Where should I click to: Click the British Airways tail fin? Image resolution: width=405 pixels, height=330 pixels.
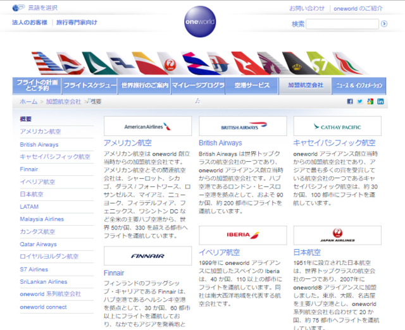click(71, 63)
